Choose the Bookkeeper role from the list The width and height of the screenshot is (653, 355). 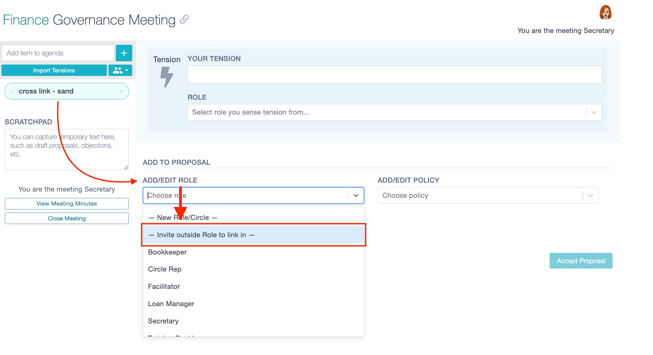tap(167, 252)
